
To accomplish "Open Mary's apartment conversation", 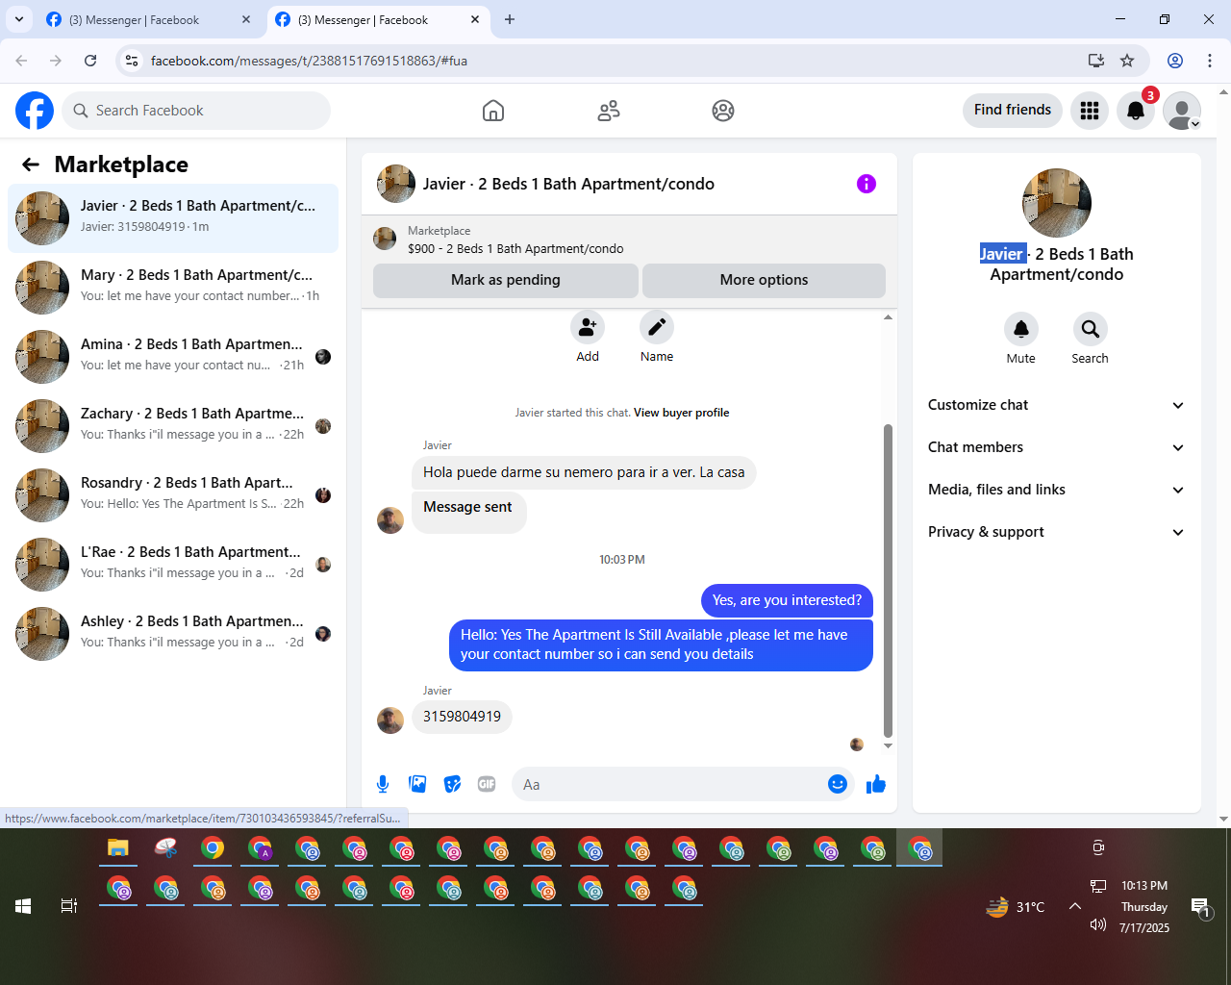I will [x=173, y=288].
